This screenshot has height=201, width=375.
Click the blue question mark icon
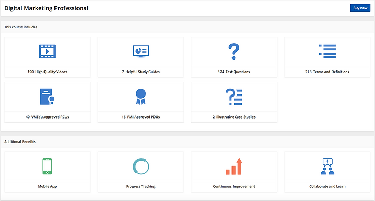[x=234, y=52]
